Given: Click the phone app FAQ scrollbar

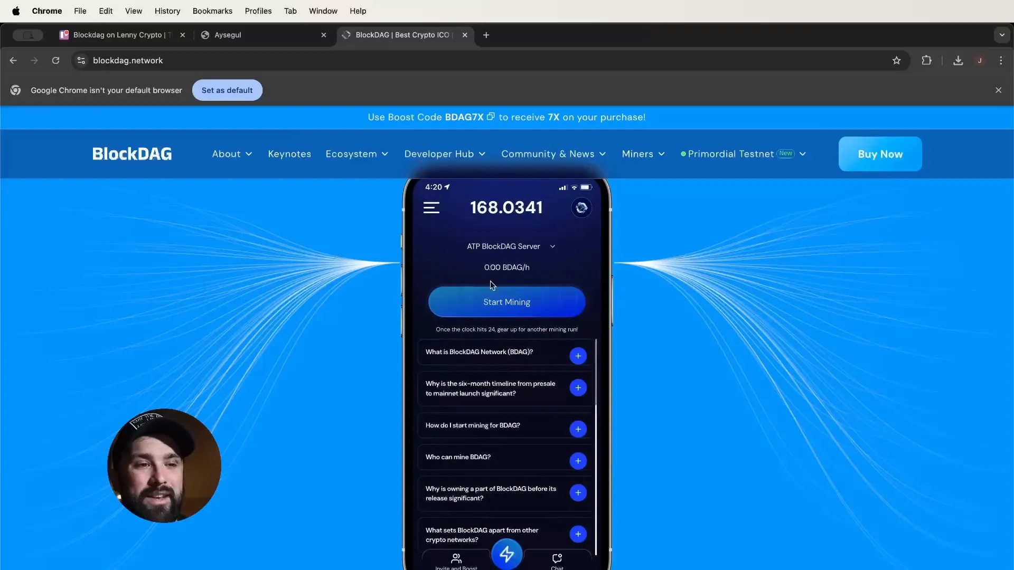Looking at the screenshot, I should (596, 448).
